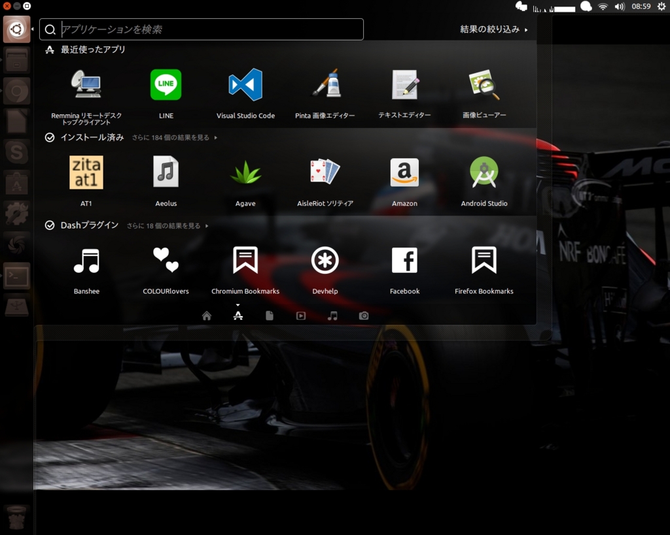Switch to the Files lens
Screen dimensions: 670x535
[269, 316]
